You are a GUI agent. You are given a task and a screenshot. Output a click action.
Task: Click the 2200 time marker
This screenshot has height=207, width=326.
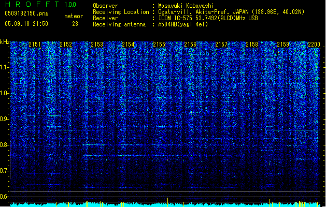[314, 45]
